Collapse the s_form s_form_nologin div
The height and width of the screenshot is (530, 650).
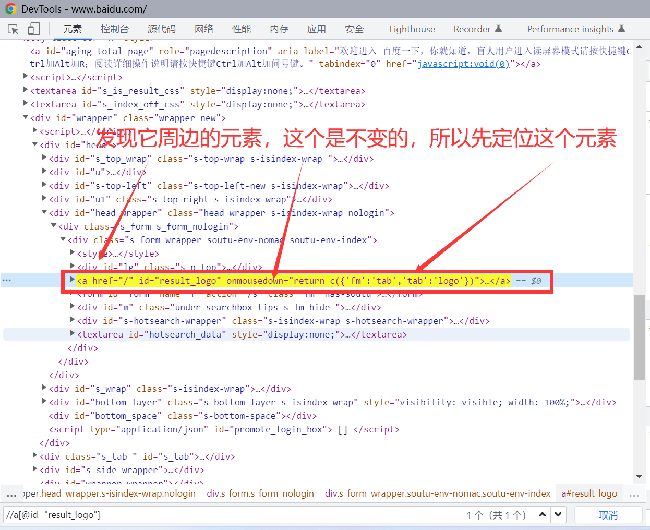coord(54,226)
